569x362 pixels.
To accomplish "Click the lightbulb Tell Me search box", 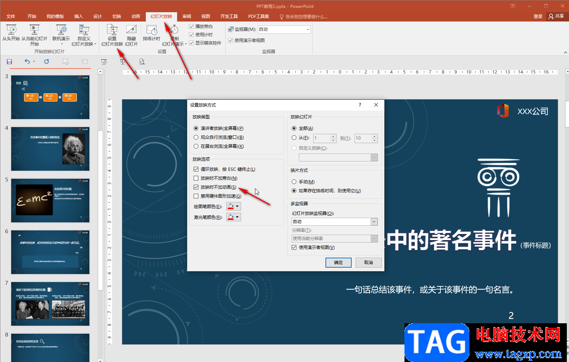I will pyautogui.click(x=304, y=17).
